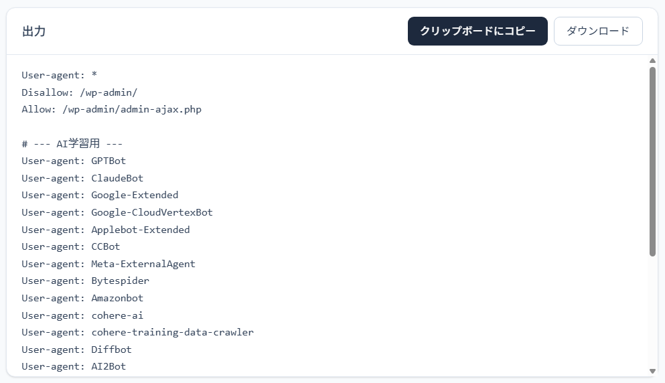Click the Meta-ExternalAgent line

pos(108,264)
